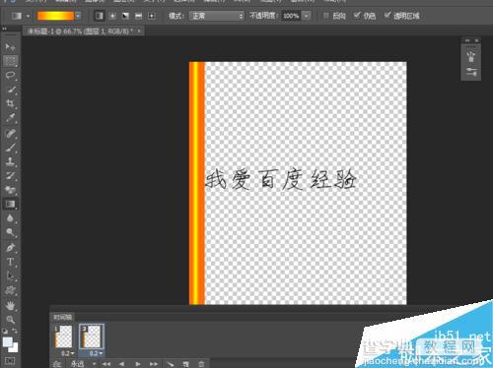Select the Blur tool
The height and width of the screenshot is (368, 493).
tap(10, 218)
